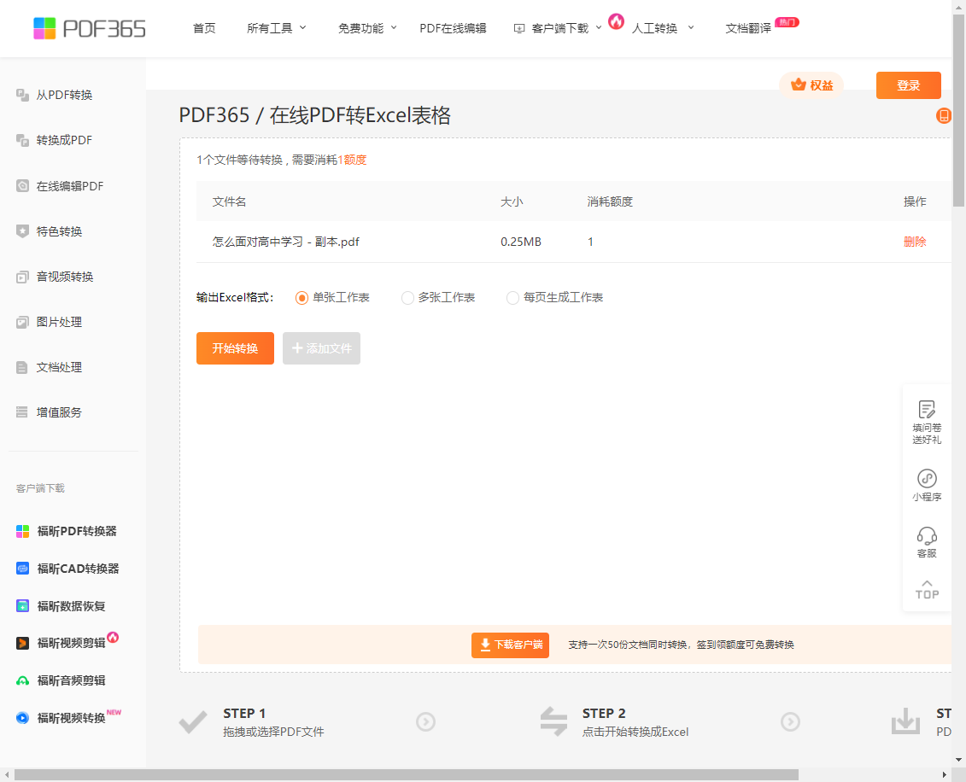Click the arrow circle after STEP 1

[425, 721]
